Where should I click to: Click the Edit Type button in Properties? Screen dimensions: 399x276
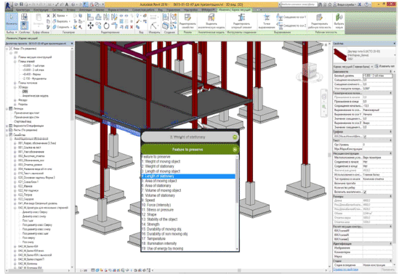pyautogui.click(x=384, y=66)
